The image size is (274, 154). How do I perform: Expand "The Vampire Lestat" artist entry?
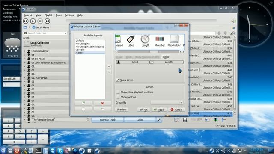[25, 120]
